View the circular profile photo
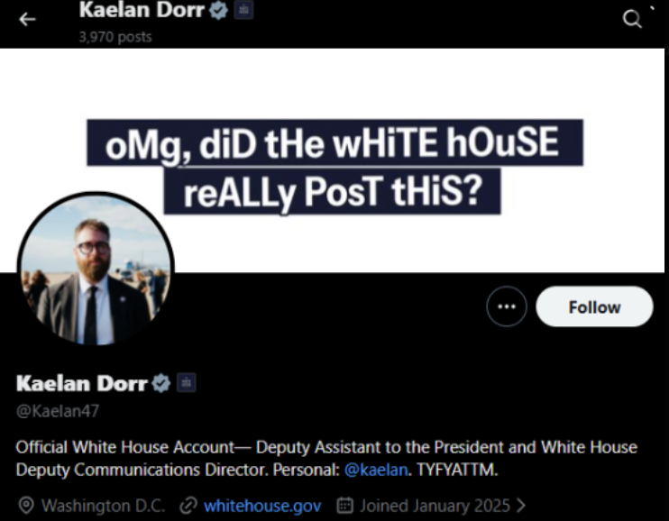669x521 pixels. (96, 269)
